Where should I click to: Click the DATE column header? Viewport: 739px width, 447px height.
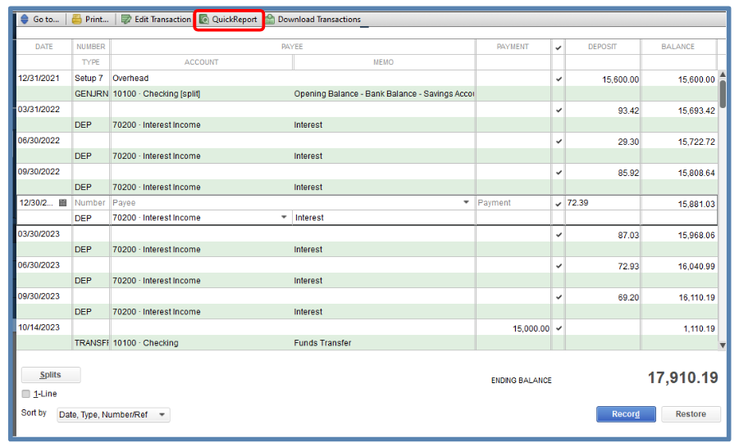tap(43, 47)
